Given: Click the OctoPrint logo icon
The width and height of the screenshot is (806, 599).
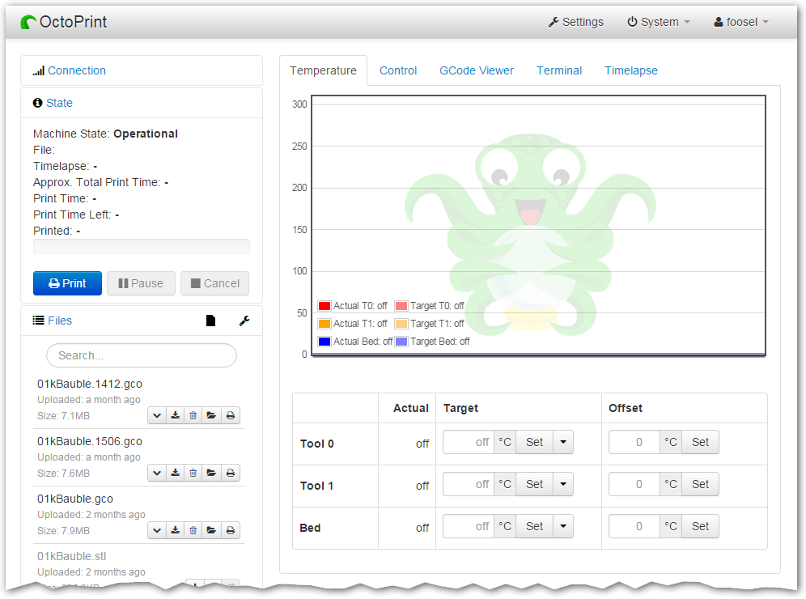Looking at the screenshot, I should [28, 22].
